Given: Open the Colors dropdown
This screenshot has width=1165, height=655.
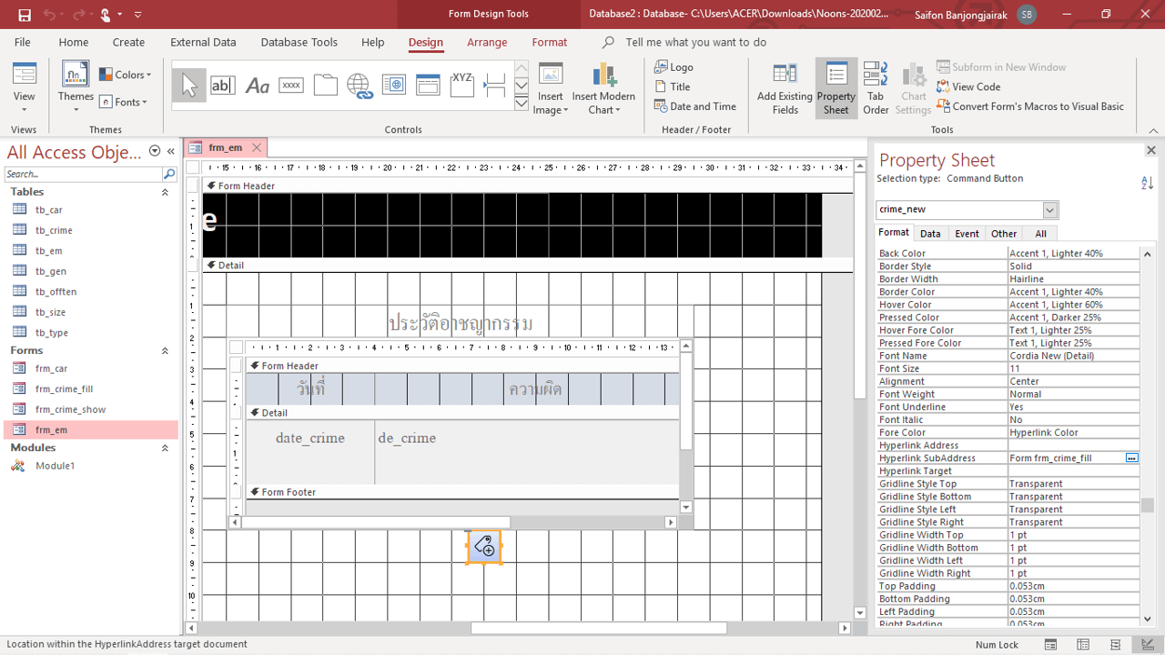Looking at the screenshot, I should 126,75.
